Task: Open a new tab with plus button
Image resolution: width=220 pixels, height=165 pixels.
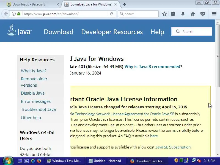Action: [125, 4]
